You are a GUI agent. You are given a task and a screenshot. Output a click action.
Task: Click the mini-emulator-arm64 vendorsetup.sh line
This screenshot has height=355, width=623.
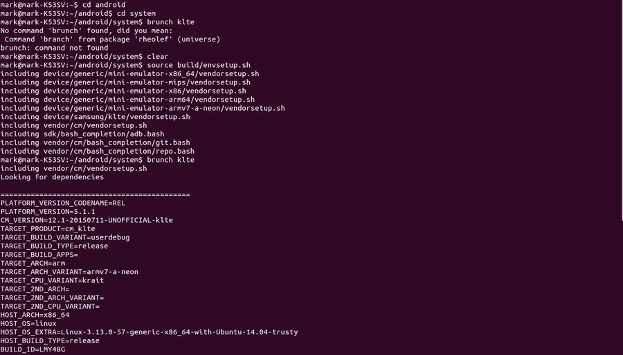click(127, 100)
